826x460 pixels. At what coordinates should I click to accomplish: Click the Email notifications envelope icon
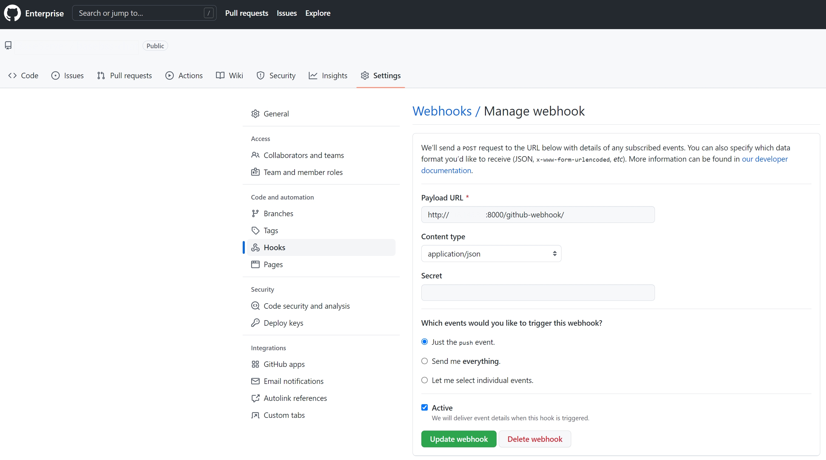pos(255,381)
